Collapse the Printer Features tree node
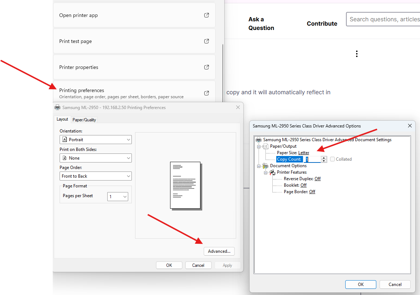420x295 pixels. pos(266,172)
